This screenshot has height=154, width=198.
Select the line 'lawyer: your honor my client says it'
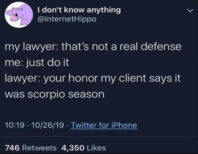click(x=93, y=78)
